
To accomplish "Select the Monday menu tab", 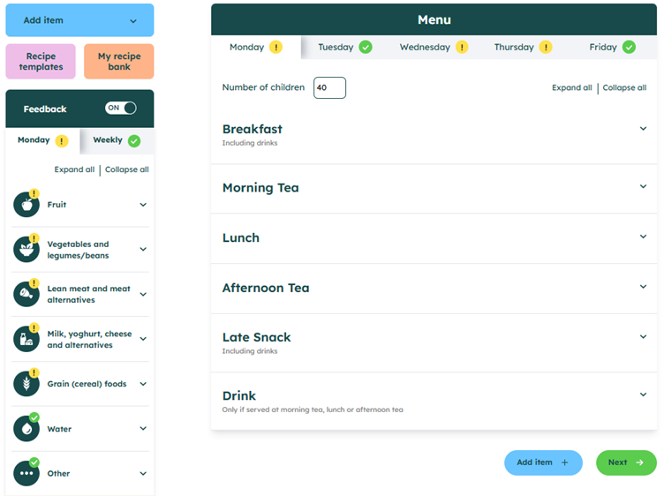I will 256,47.
